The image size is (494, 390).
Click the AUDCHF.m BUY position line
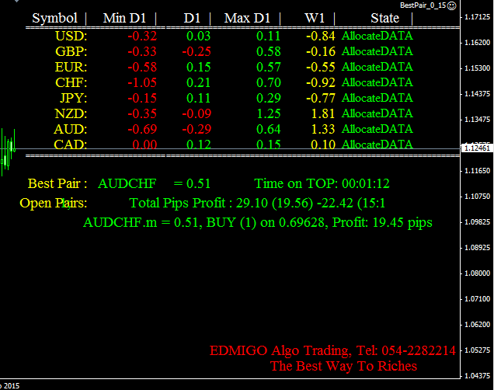(x=258, y=223)
